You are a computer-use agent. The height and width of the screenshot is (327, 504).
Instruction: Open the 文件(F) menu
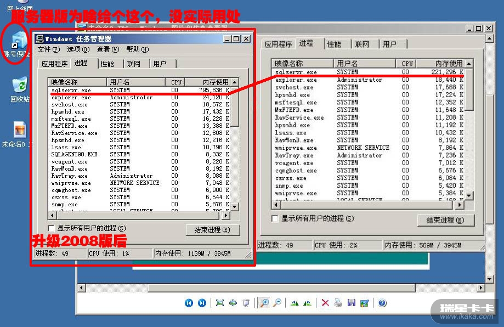click(x=49, y=49)
